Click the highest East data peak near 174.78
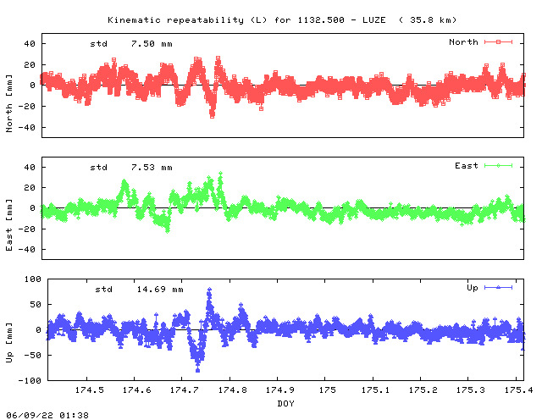 coord(220,174)
